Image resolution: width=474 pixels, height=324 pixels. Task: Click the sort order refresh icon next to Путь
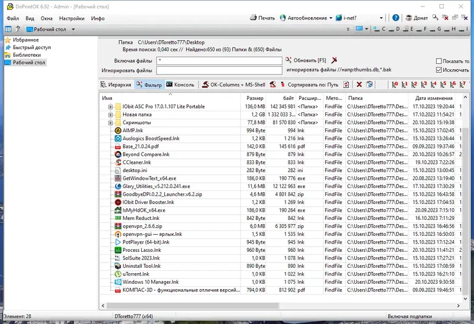(346, 85)
